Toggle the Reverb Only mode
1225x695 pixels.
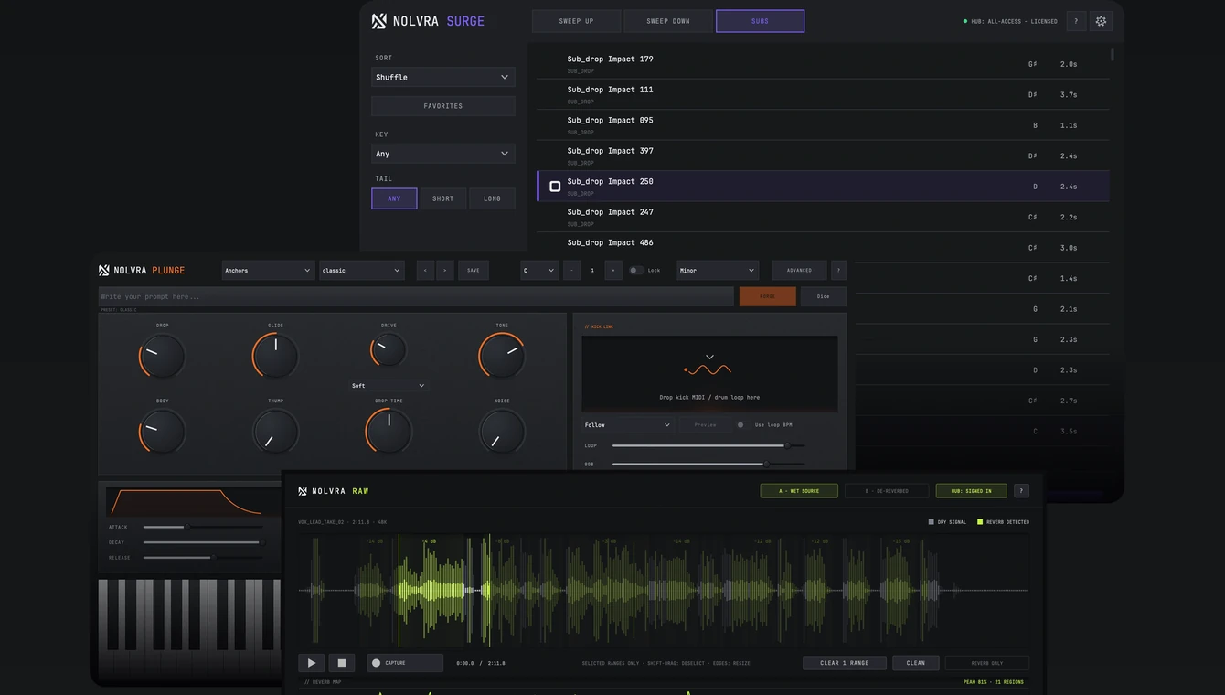click(987, 663)
